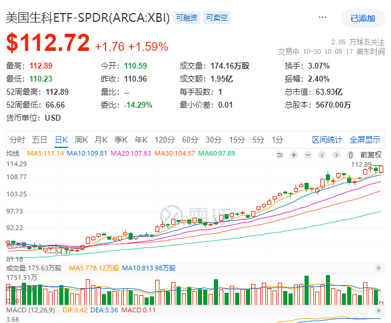Image resolution: width=391 pixels, height=323 pixels.
Task: Open the 前复权 adjustment selector
Action: click(x=371, y=155)
